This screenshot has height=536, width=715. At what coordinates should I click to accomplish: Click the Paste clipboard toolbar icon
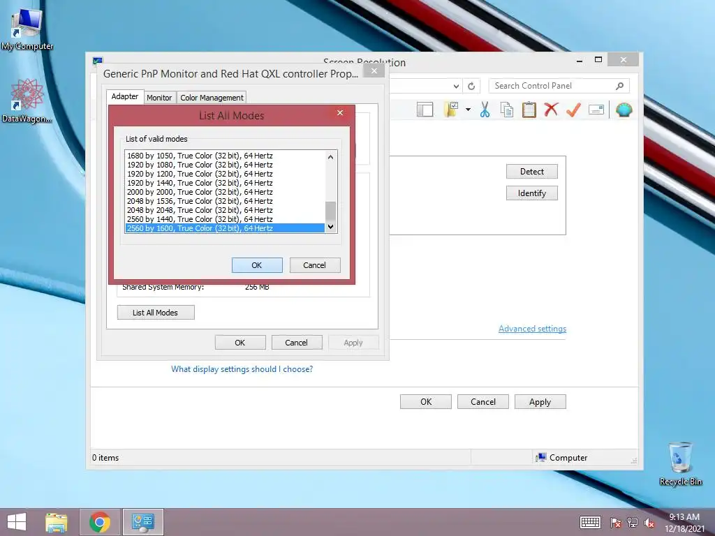529,110
